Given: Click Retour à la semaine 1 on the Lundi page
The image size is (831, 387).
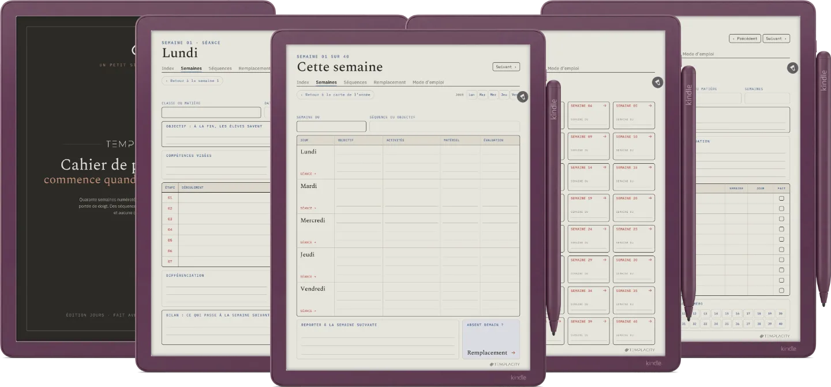Looking at the screenshot, I should [192, 81].
